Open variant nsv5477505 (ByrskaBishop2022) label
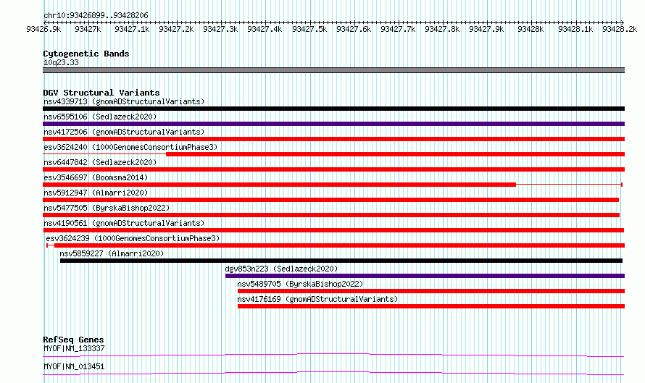 pos(107,208)
